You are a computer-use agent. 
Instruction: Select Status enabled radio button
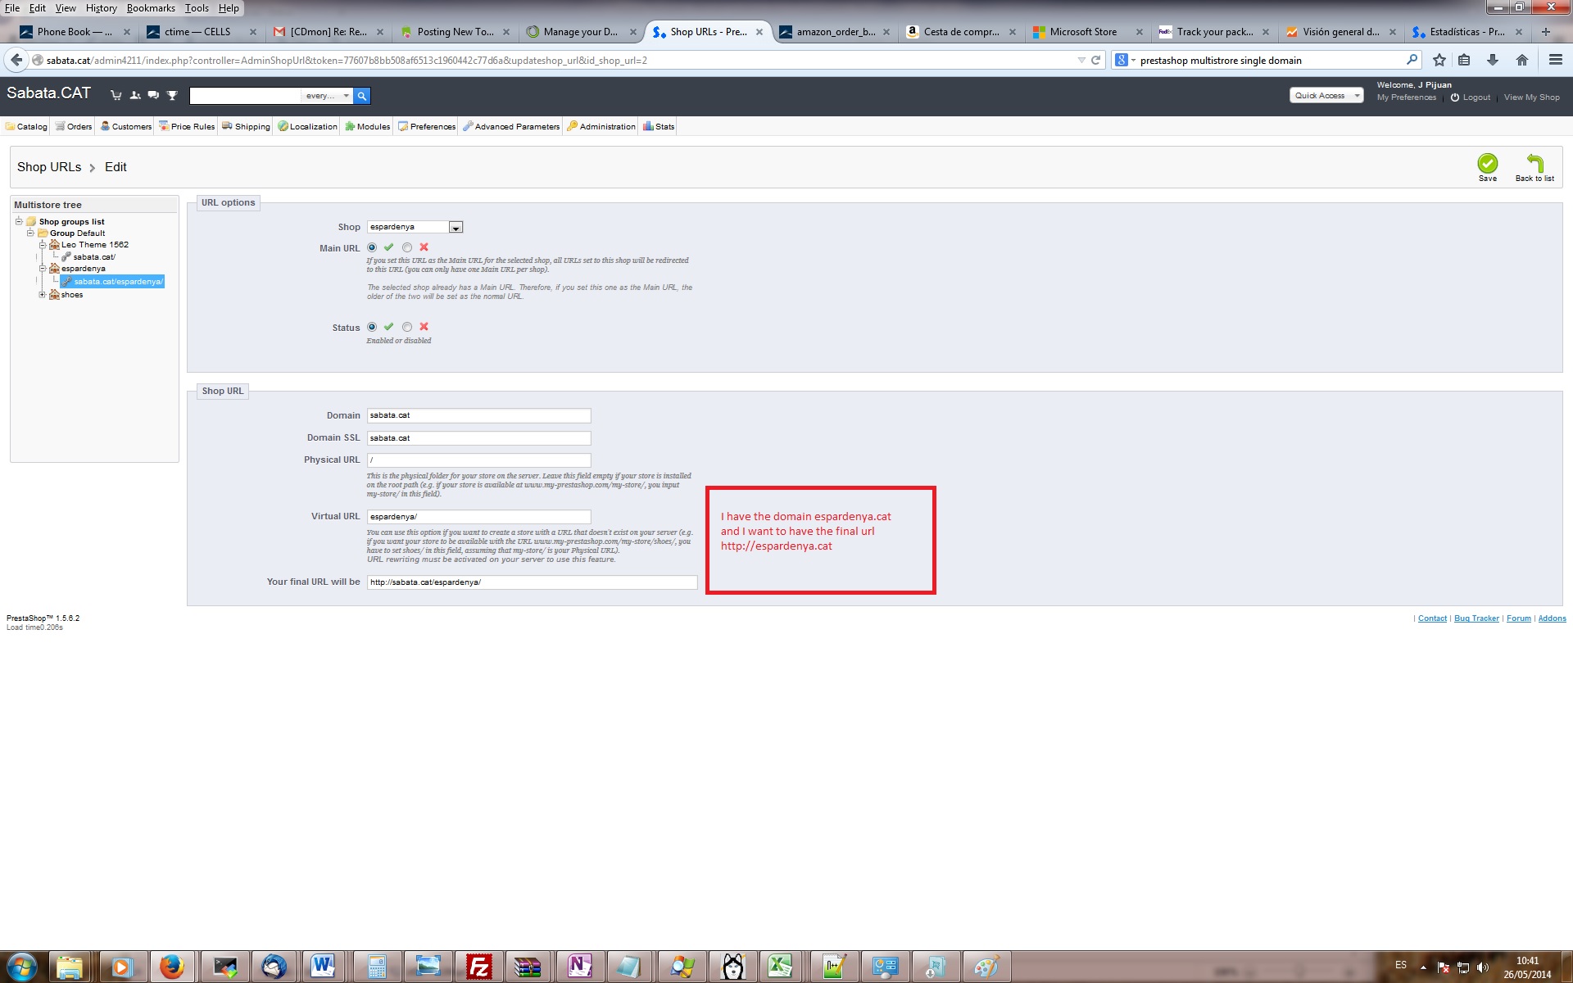[372, 327]
